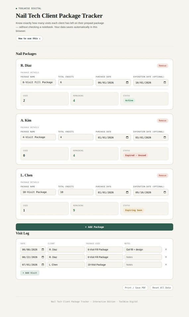
Task: Open calendar picker for R. Diaz purchase date
Action: coord(127,82)
